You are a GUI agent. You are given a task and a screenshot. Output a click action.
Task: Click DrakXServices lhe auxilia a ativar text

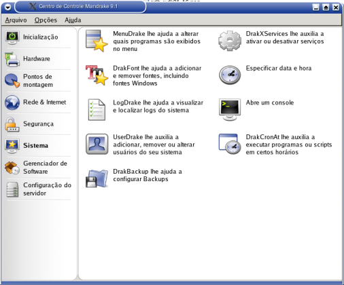click(285, 37)
